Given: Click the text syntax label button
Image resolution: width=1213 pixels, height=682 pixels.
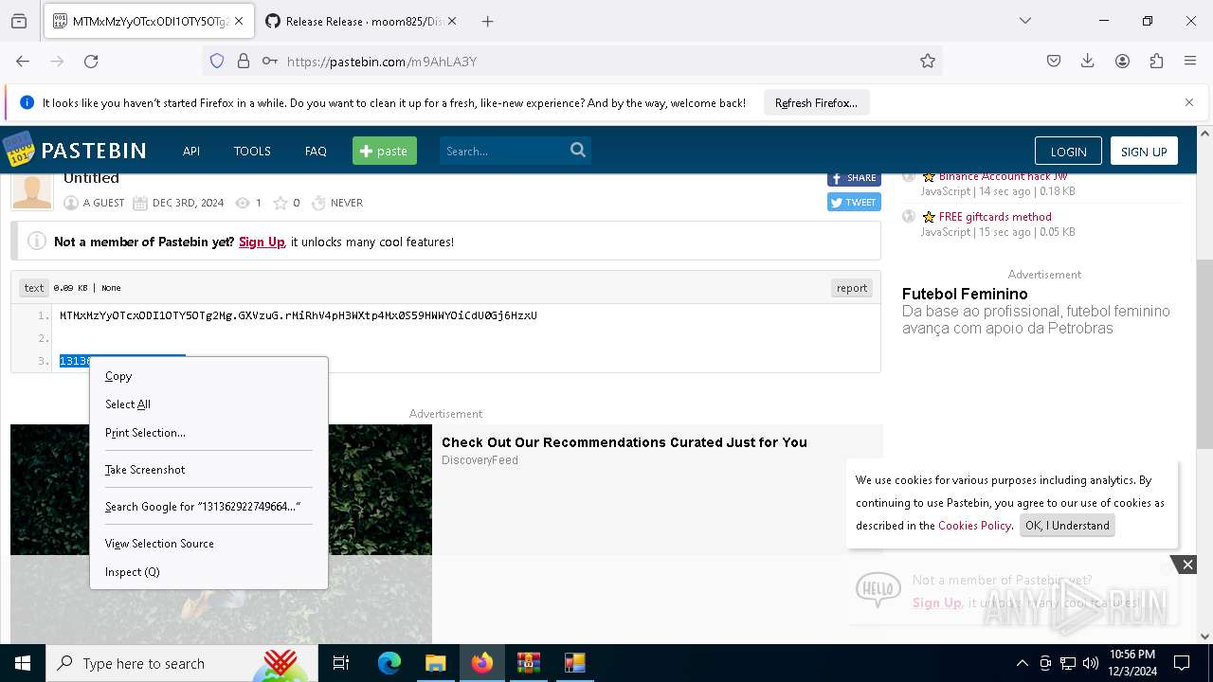Looking at the screenshot, I should (34, 288).
